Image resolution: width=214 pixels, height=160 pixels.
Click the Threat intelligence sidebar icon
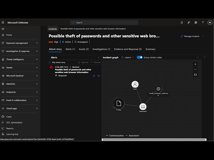3,59
